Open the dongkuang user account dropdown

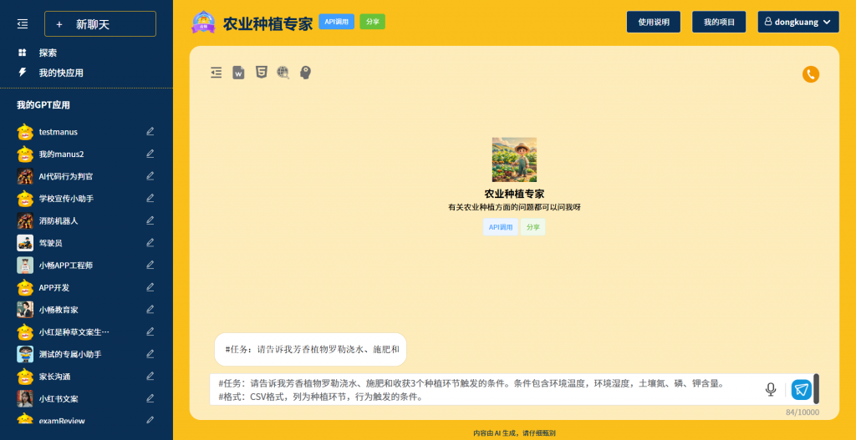coord(797,22)
